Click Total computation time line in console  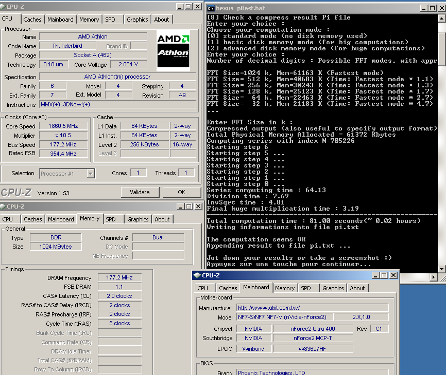coord(314,221)
